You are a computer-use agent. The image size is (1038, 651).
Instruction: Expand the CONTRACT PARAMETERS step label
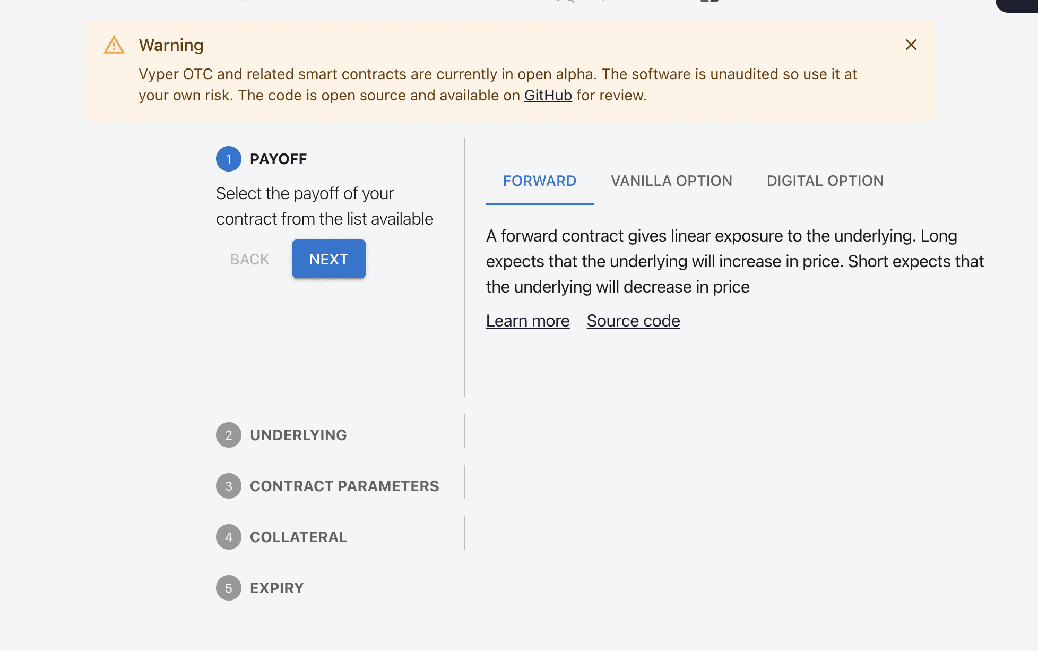tap(344, 486)
